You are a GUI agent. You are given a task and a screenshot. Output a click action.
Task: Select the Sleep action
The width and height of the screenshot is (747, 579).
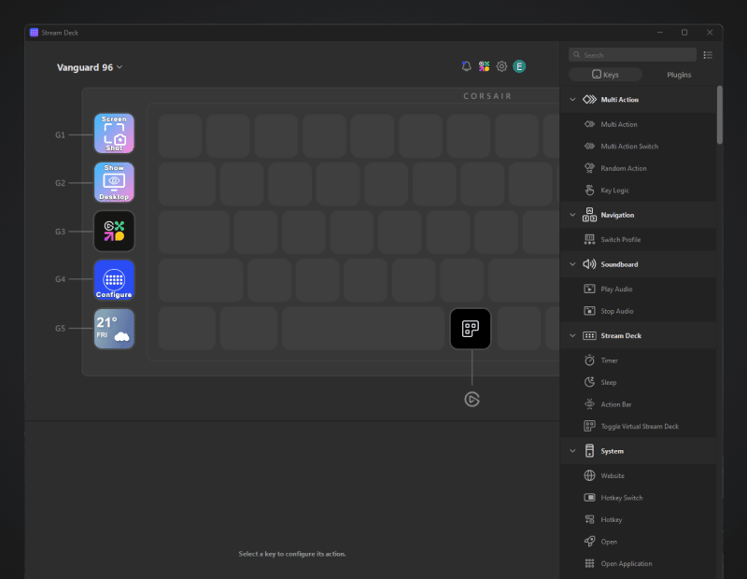coord(609,382)
